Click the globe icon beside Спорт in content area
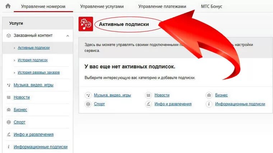Viewport: 273px width, 153px height. (x=88, y=104)
